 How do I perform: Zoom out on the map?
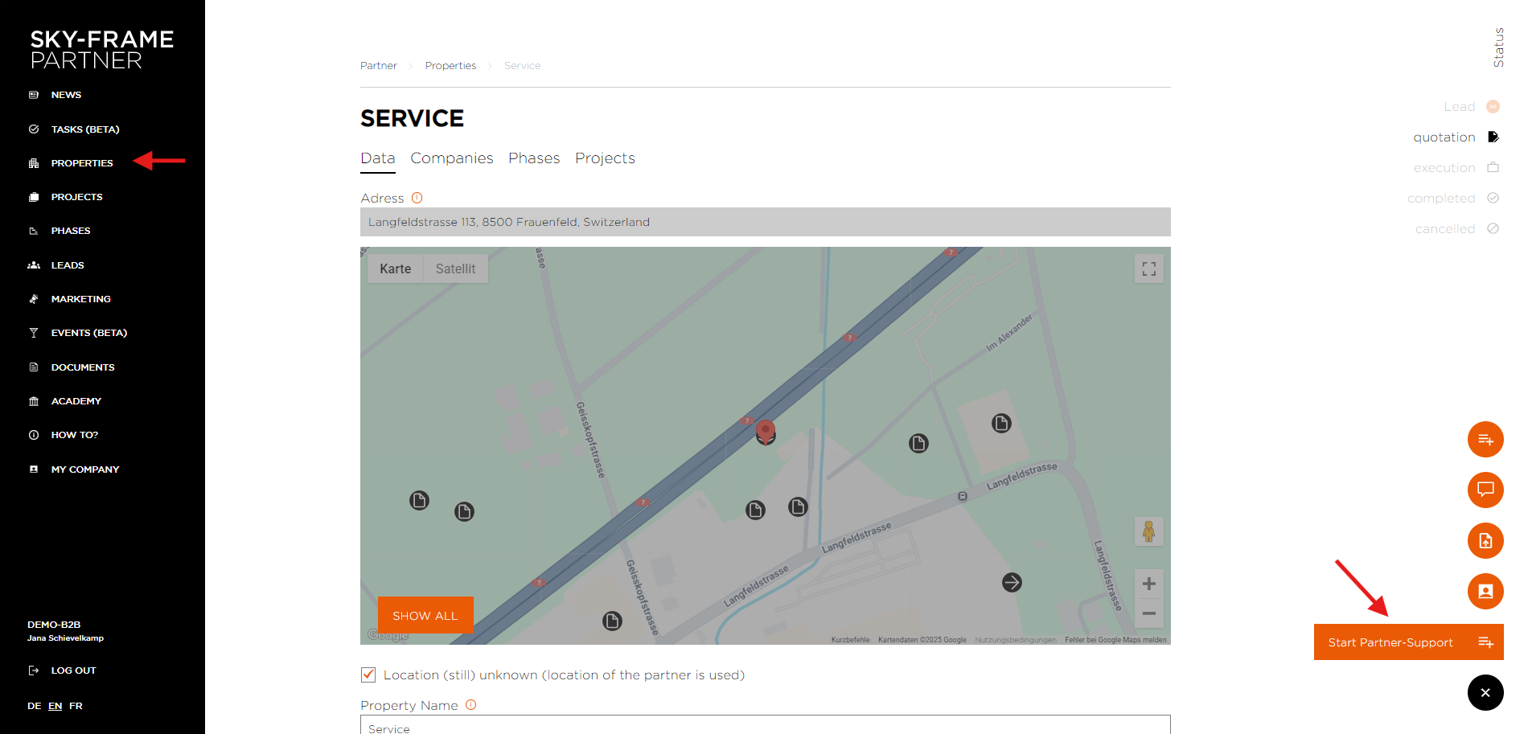coord(1148,613)
